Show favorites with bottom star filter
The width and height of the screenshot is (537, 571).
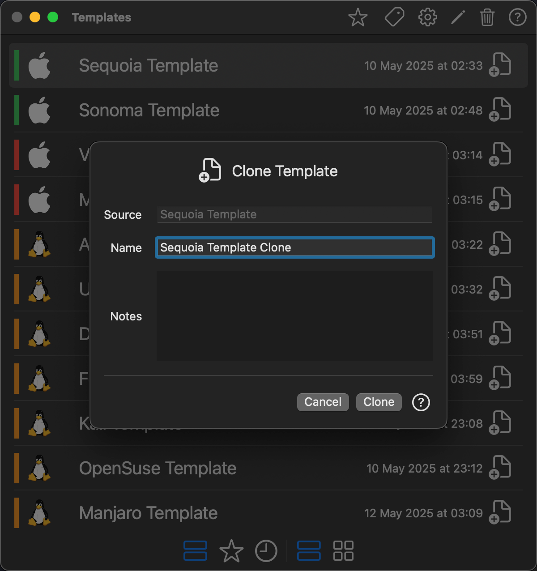pyautogui.click(x=231, y=551)
